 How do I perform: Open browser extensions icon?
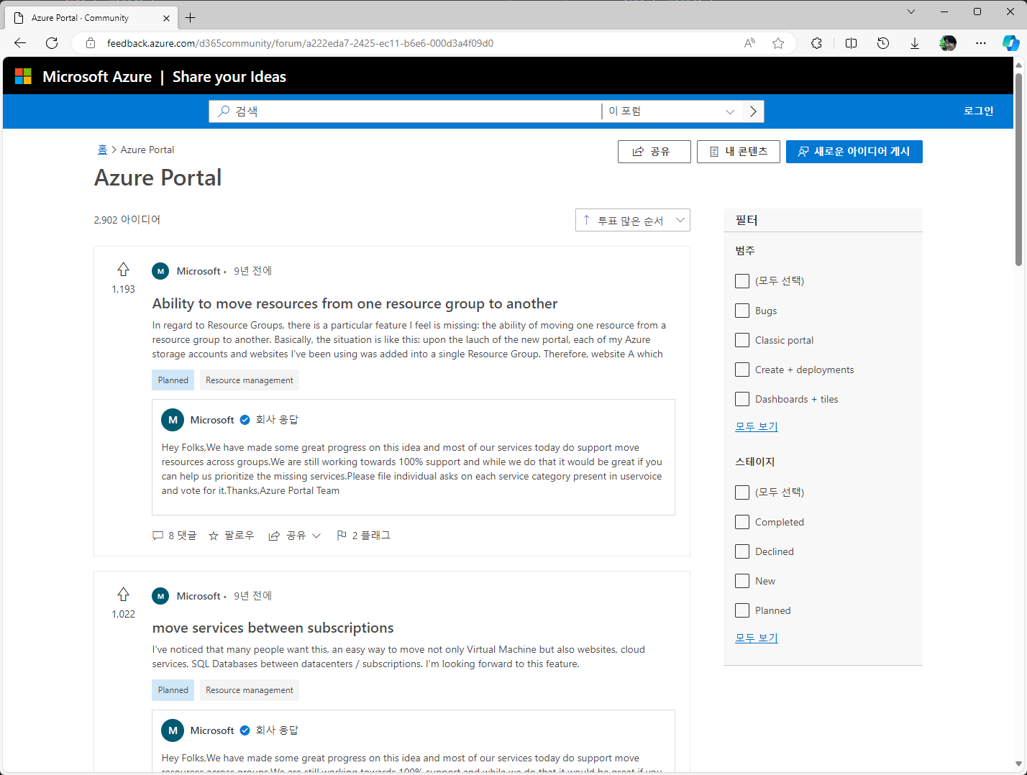tap(816, 43)
